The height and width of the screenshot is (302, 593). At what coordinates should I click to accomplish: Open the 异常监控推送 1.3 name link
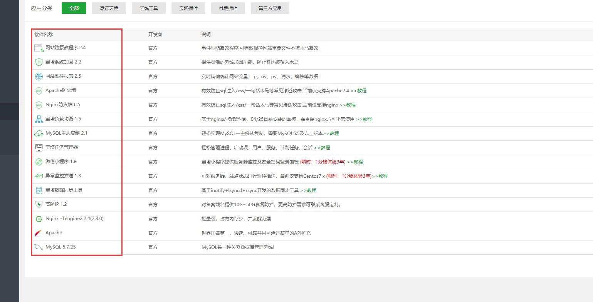point(63,176)
